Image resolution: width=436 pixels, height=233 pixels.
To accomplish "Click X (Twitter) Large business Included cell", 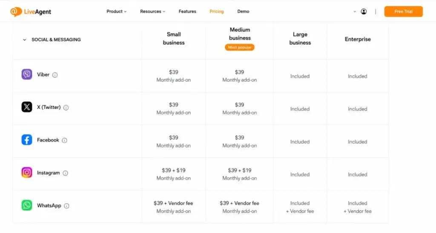I will click(300, 109).
